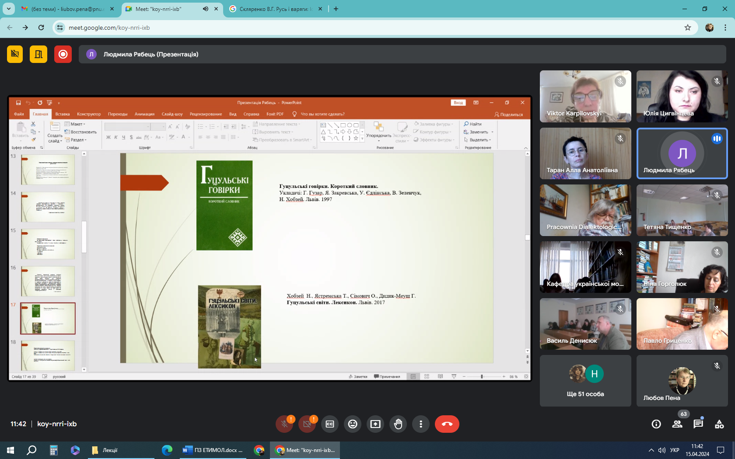Screen dimensions: 735x459
Task: Open Meet more options menu
Action: tap(421, 424)
